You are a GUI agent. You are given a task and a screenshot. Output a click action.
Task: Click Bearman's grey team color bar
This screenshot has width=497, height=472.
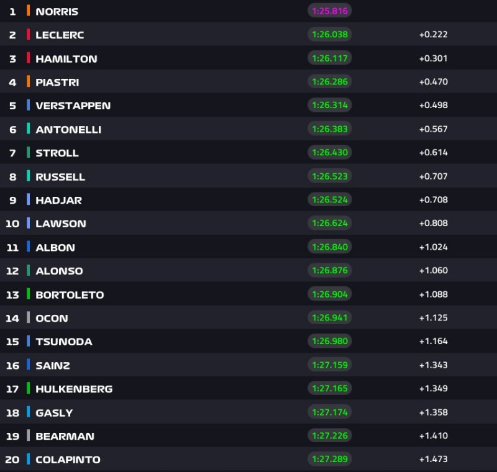[29, 436]
